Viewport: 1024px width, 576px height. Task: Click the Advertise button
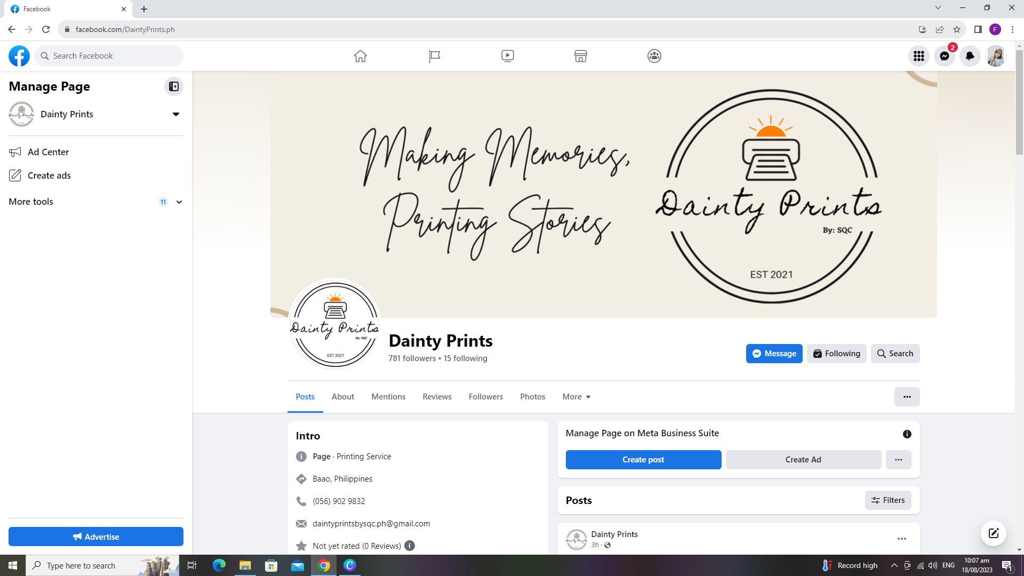tap(96, 537)
